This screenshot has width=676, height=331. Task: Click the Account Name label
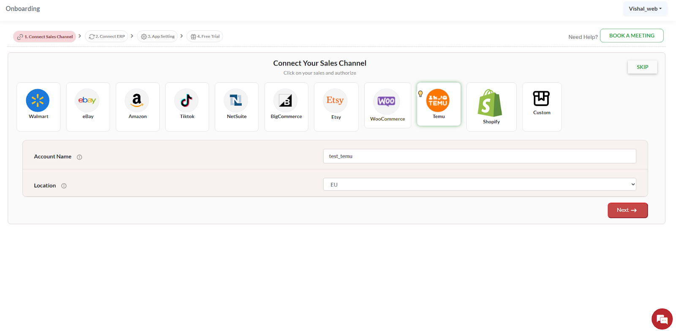click(x=53, y=157)
